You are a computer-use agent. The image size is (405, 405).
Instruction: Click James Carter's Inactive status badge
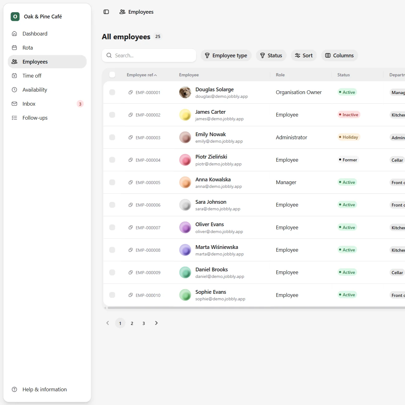[349, 115]
